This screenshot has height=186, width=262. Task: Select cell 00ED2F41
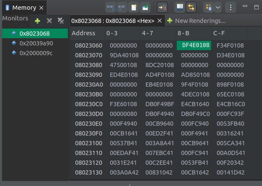(x=159, y=133)
